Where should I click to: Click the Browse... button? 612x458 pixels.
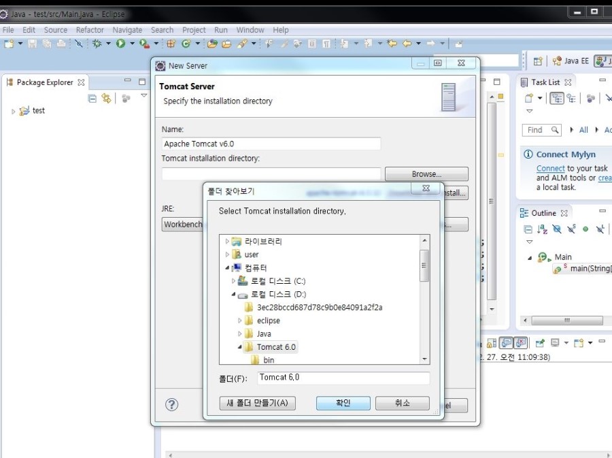pos(426,174)
